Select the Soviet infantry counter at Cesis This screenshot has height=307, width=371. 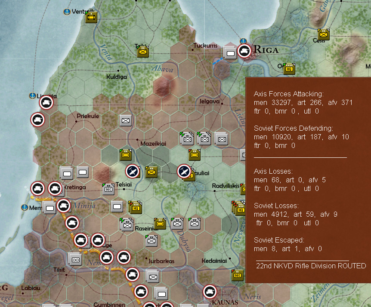tap(324, 34)
